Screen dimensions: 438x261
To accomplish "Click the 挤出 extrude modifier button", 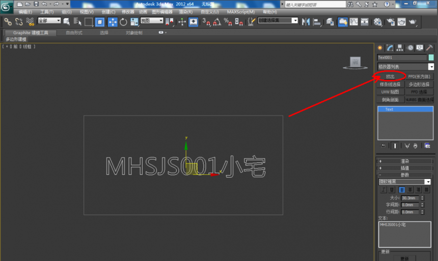I will (390, 76).
